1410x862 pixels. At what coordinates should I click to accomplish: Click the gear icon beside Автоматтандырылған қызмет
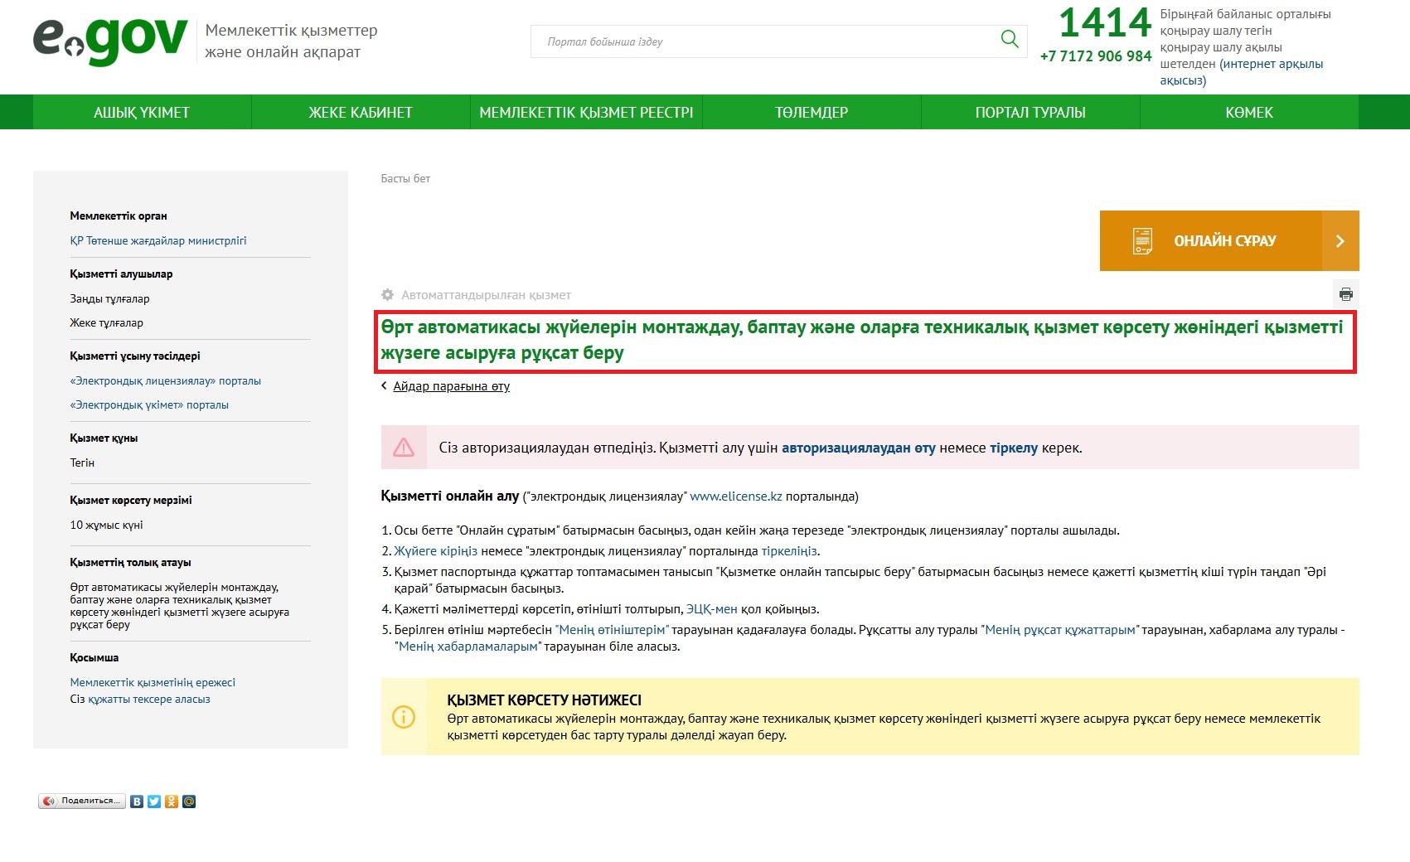[x=386, y=294]
